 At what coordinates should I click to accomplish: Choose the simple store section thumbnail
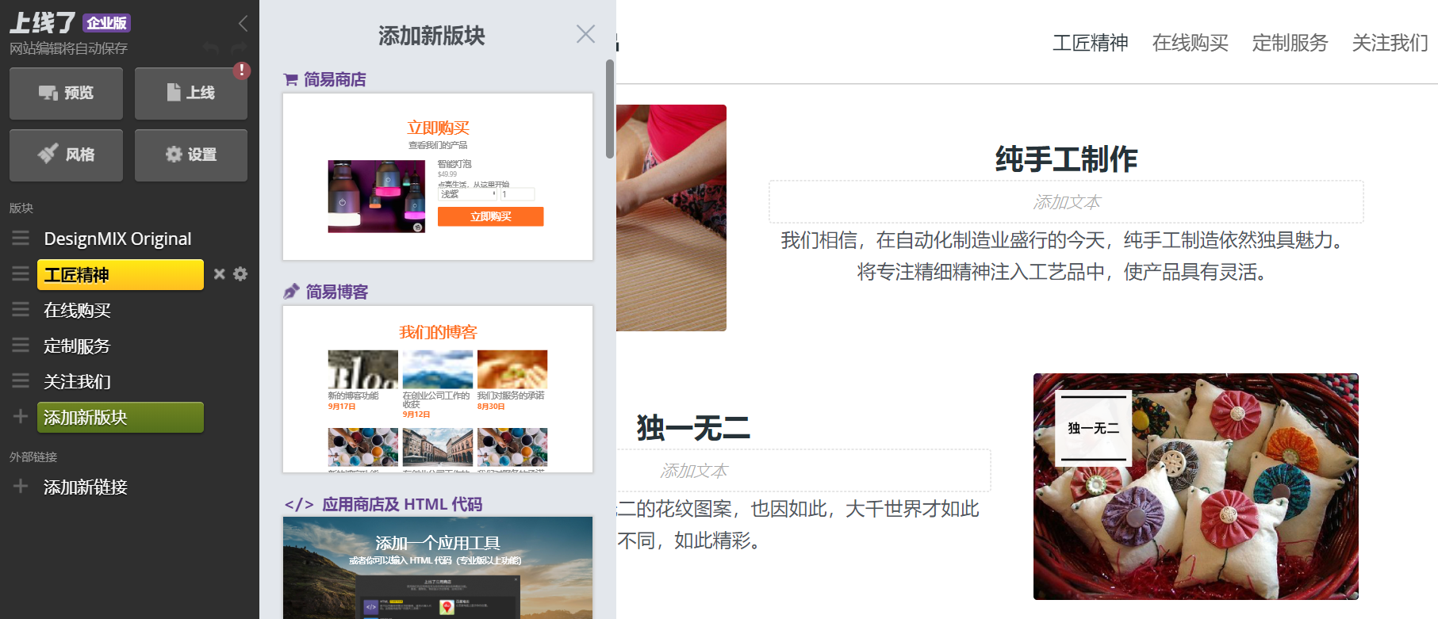point(438,177)
